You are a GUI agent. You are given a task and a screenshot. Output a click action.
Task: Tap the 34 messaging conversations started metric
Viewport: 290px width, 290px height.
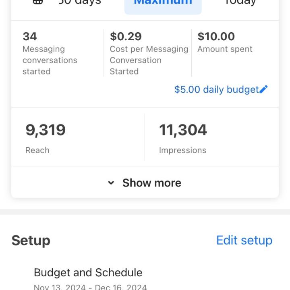pos(57,53)
